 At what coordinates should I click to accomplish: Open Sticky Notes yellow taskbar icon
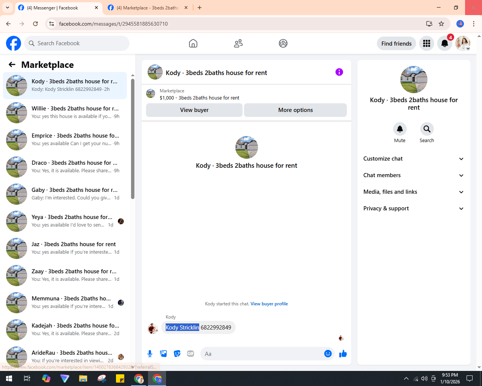pyautogui.click(x=120, y=378)
